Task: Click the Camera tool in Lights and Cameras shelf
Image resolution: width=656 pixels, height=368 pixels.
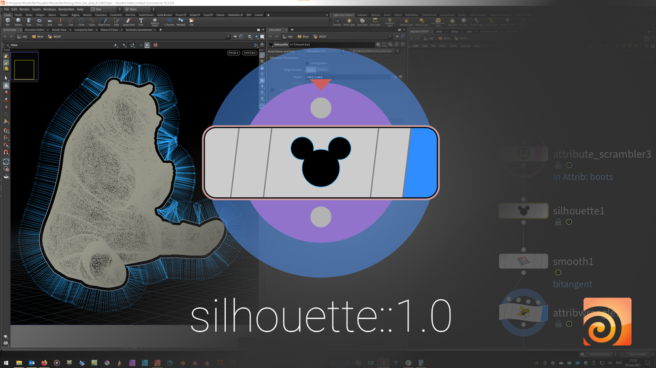Action: point(337,21)
